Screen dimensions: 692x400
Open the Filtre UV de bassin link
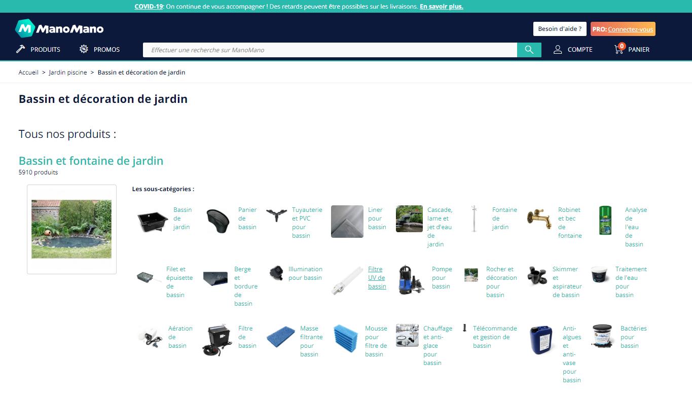[x=377, y=278]
